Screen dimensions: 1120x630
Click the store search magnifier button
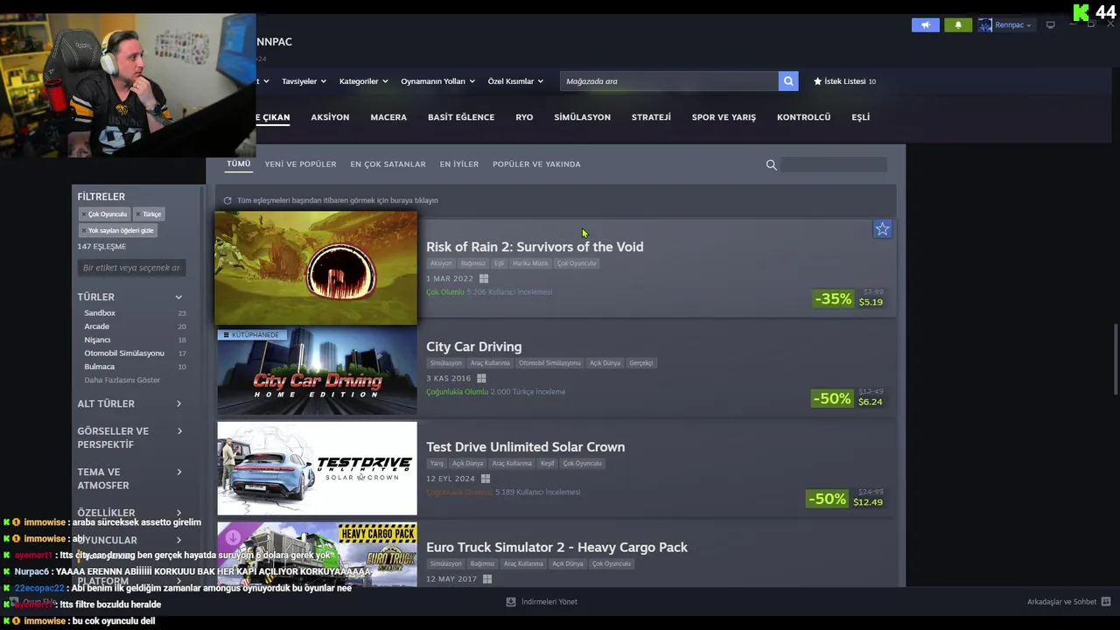click(x=788, y=81)
